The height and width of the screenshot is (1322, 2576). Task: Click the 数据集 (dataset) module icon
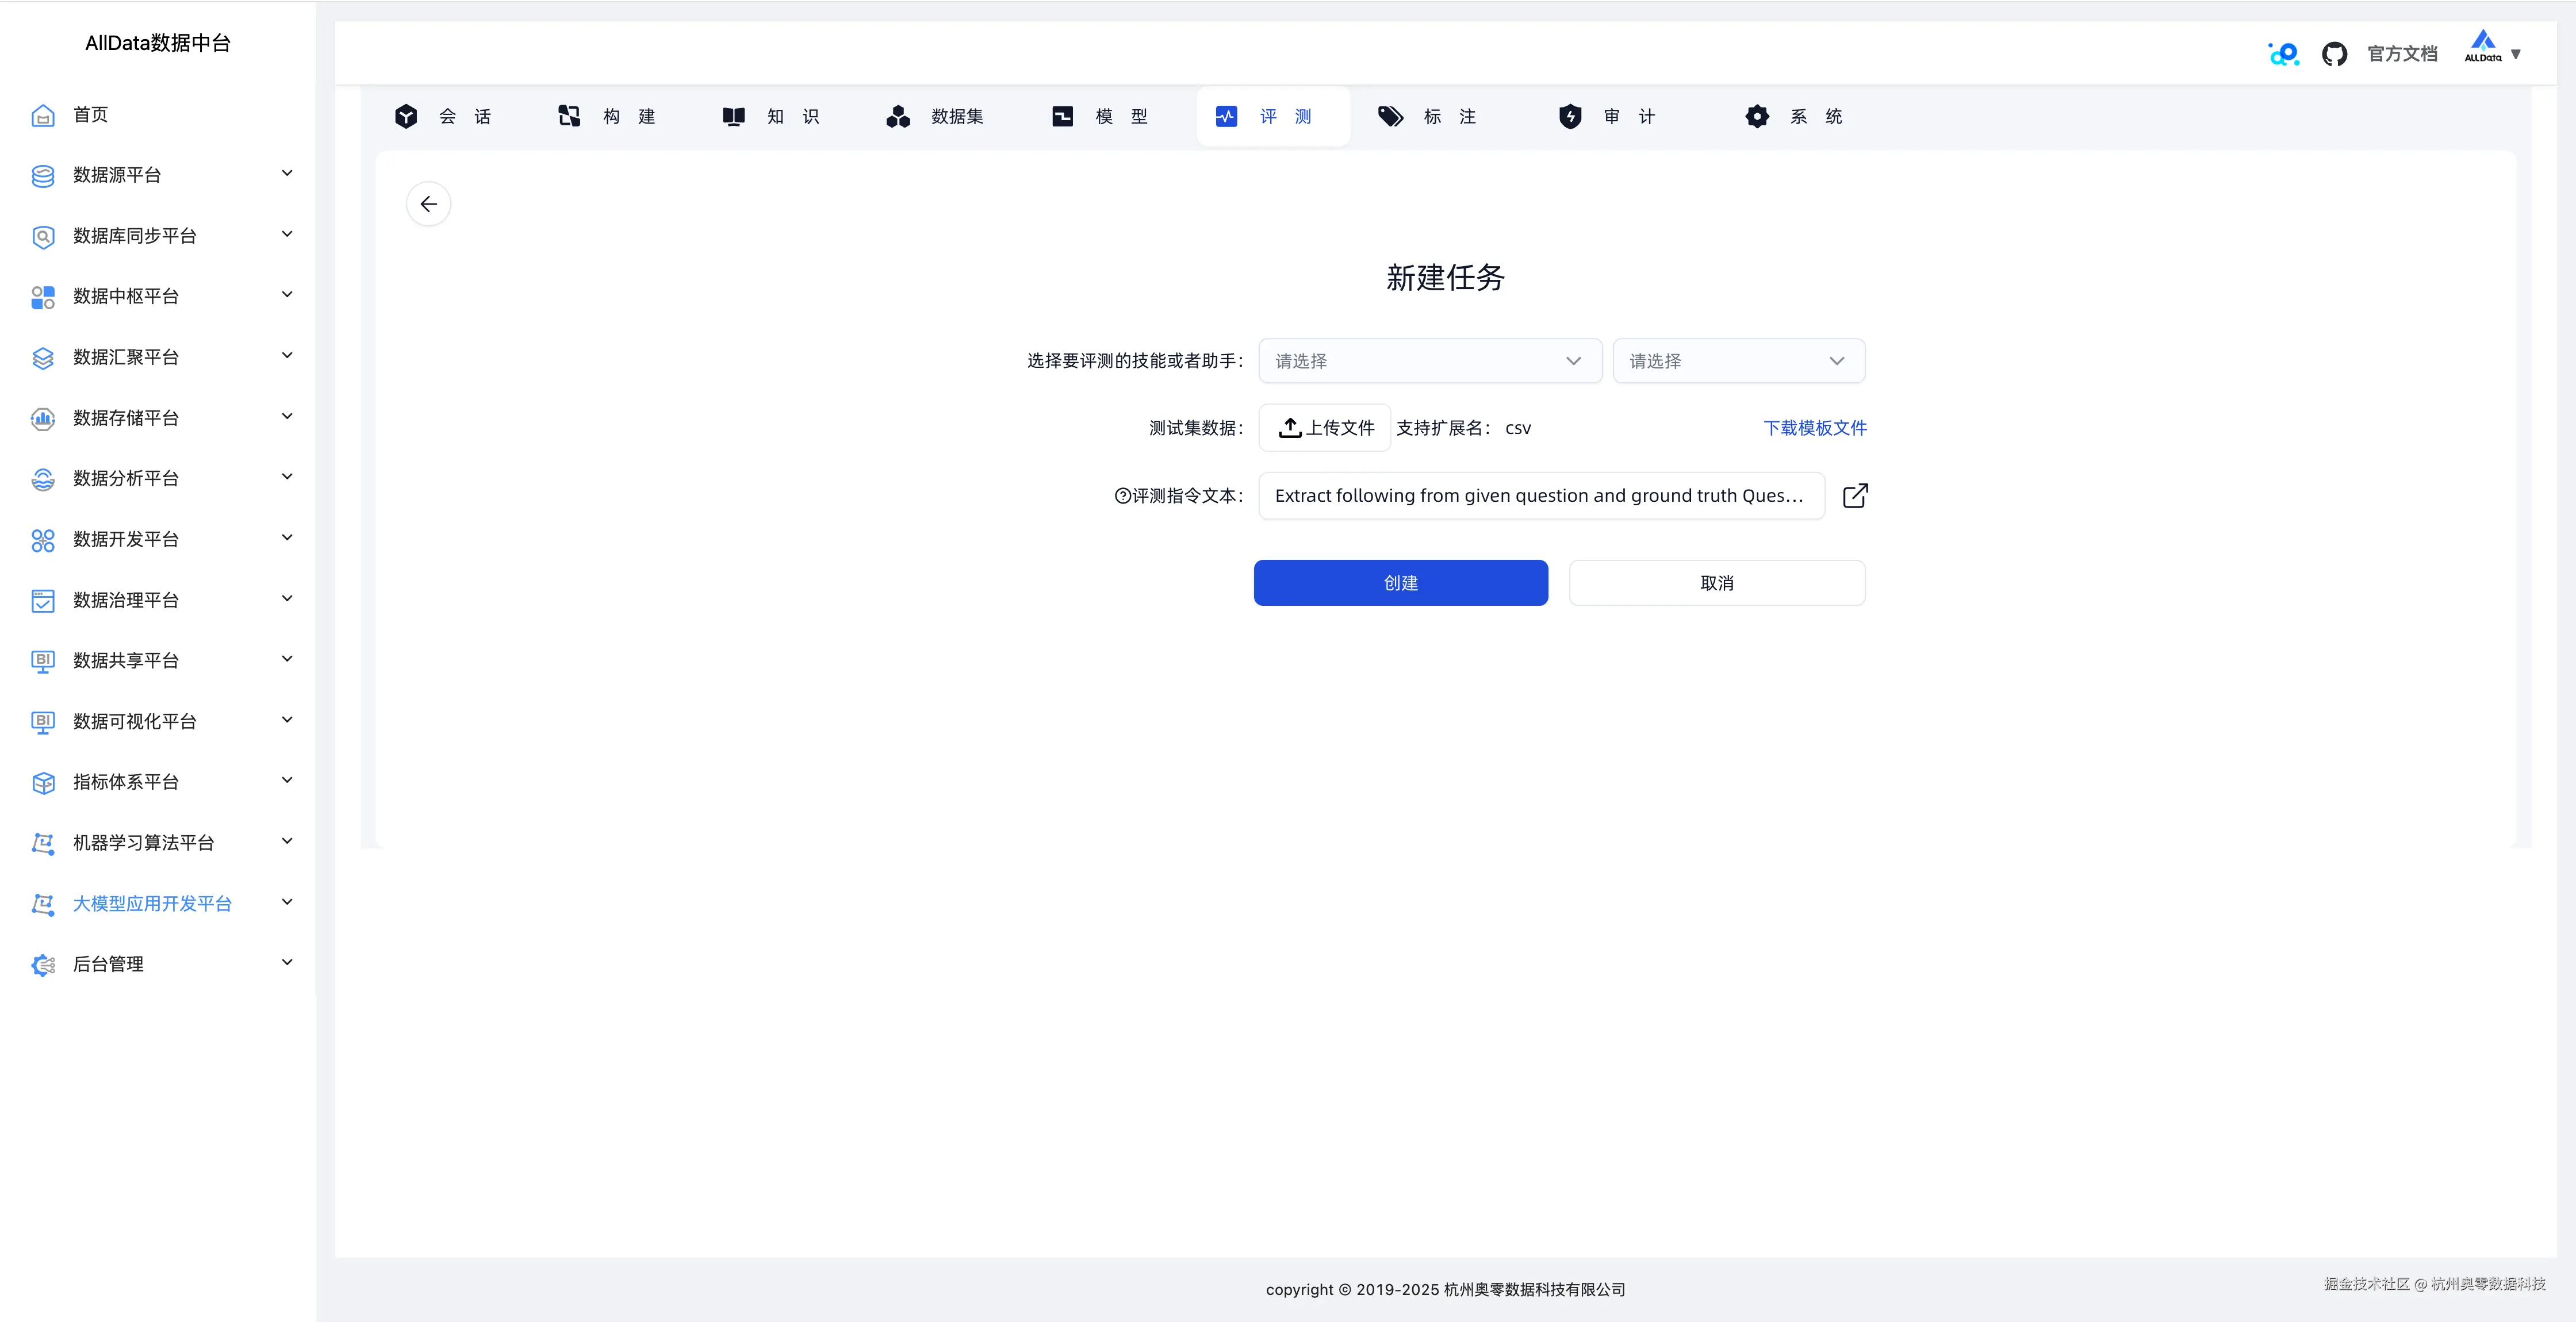tap(898, 116)
